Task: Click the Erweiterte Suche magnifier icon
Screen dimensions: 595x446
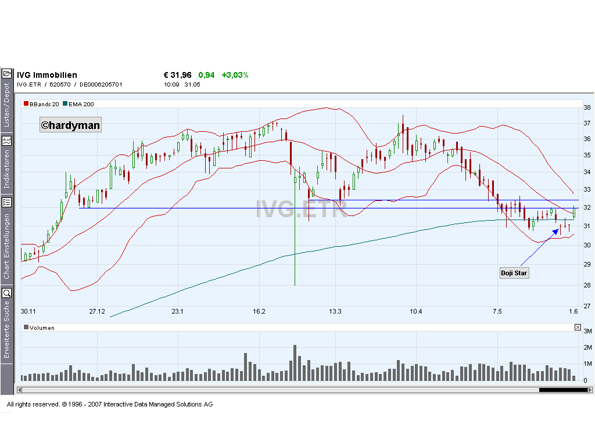Action: 8,292
